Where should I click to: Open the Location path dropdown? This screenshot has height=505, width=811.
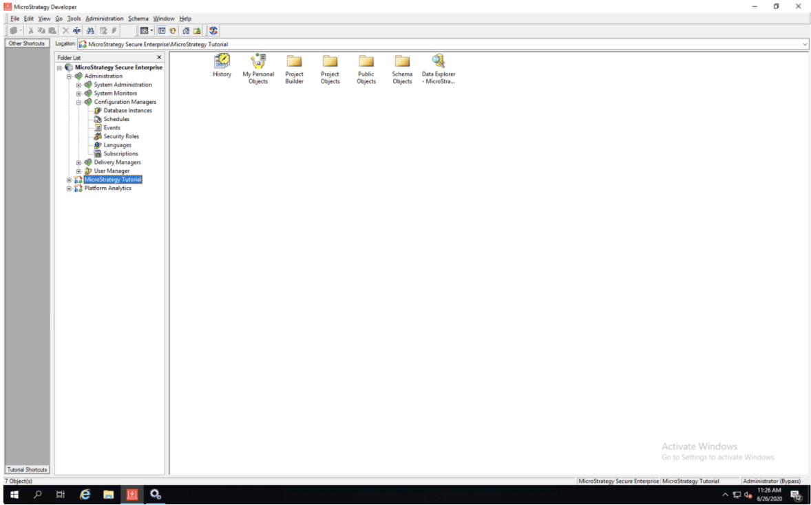(805, 44)
